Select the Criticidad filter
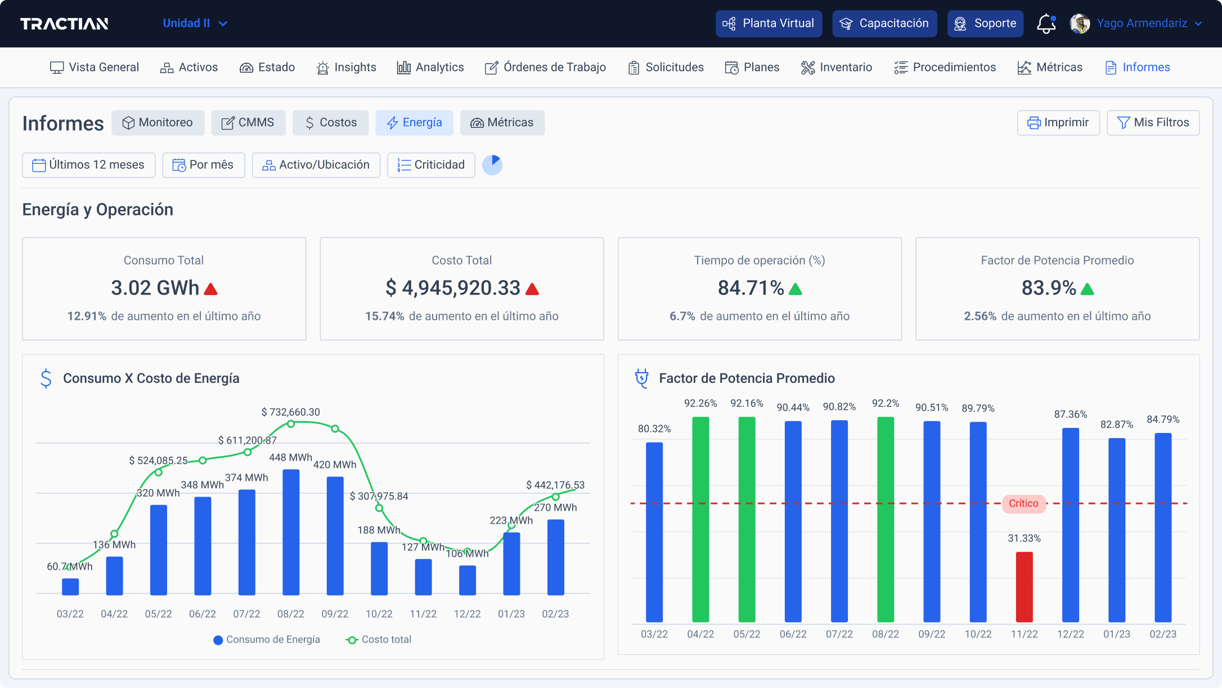This screenshot has width=1222, height=688. pyautogui.click(x=431, y=165)
